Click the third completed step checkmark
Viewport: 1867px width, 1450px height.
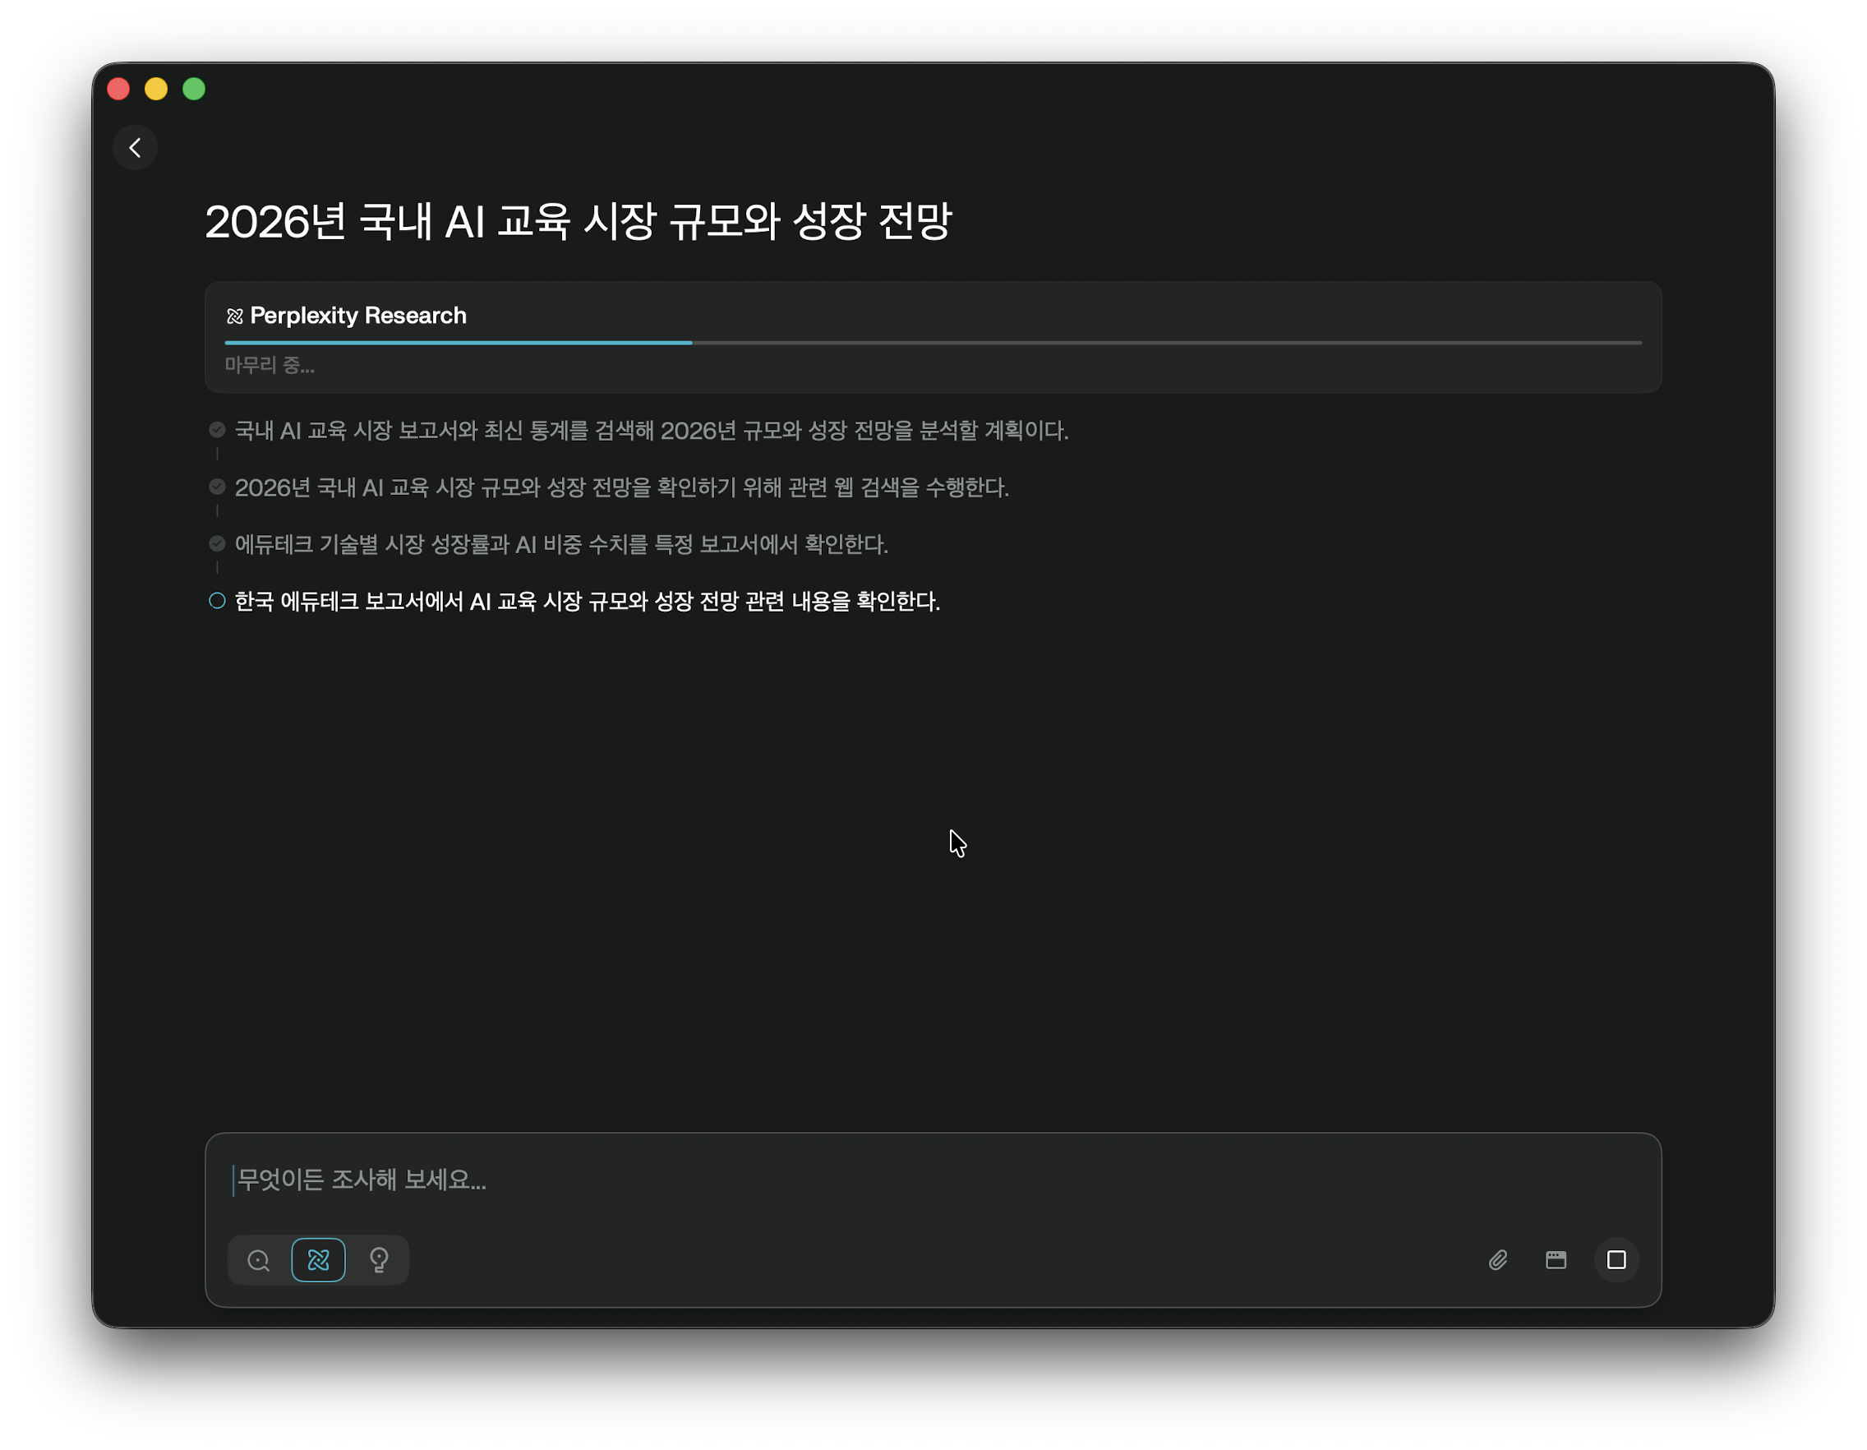click(x=217, y=544)
